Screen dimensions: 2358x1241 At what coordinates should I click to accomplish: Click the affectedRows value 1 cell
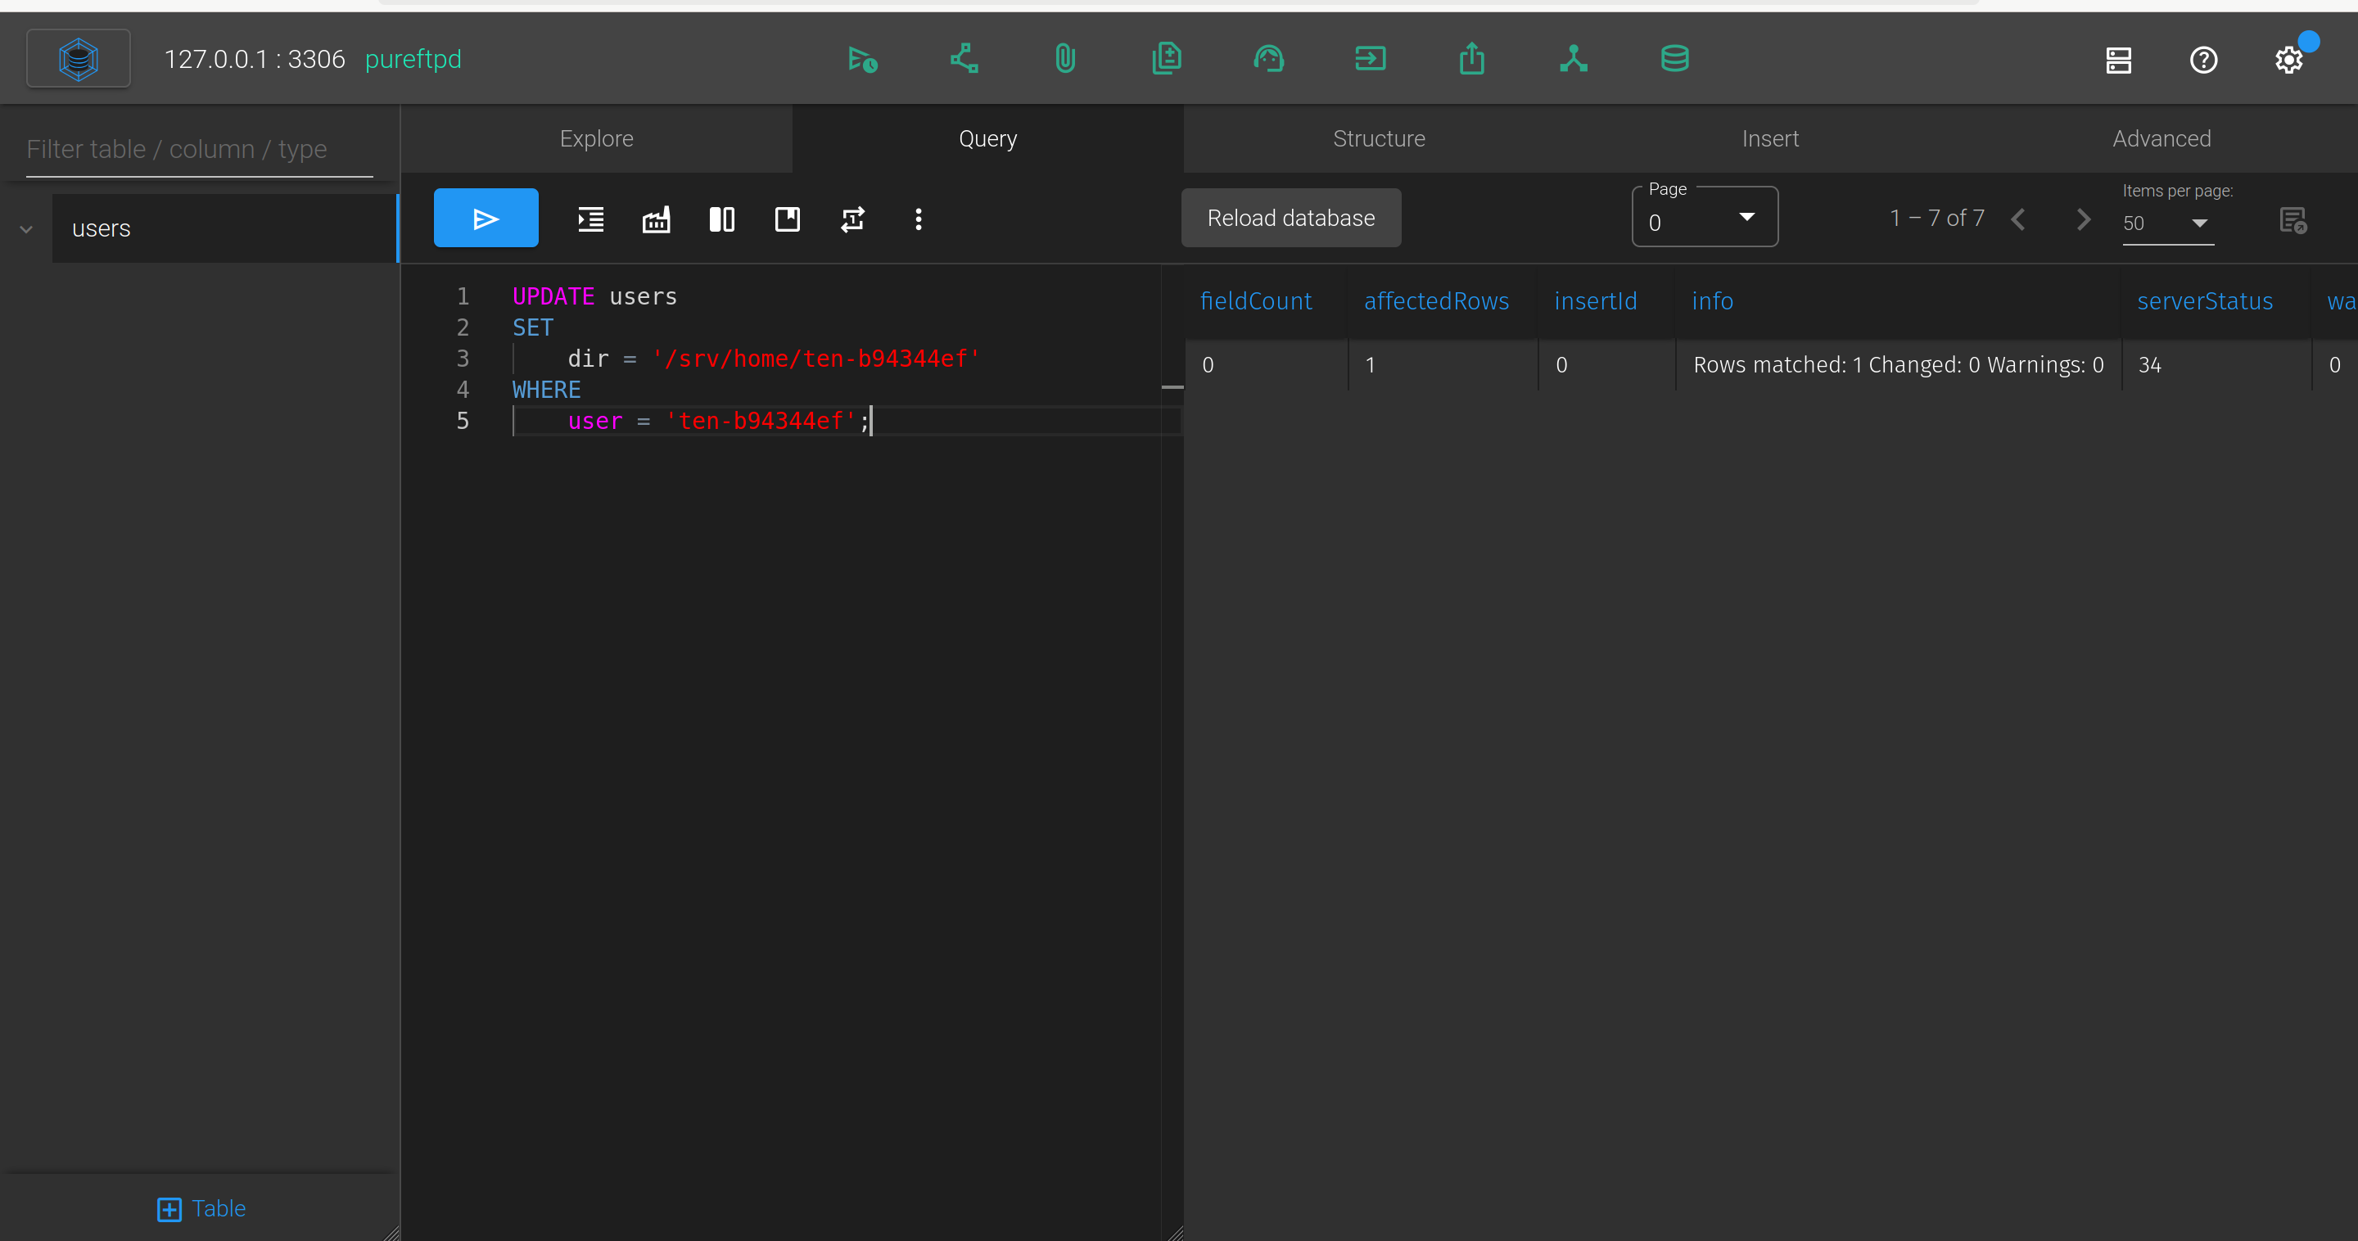pos(1443,365)
